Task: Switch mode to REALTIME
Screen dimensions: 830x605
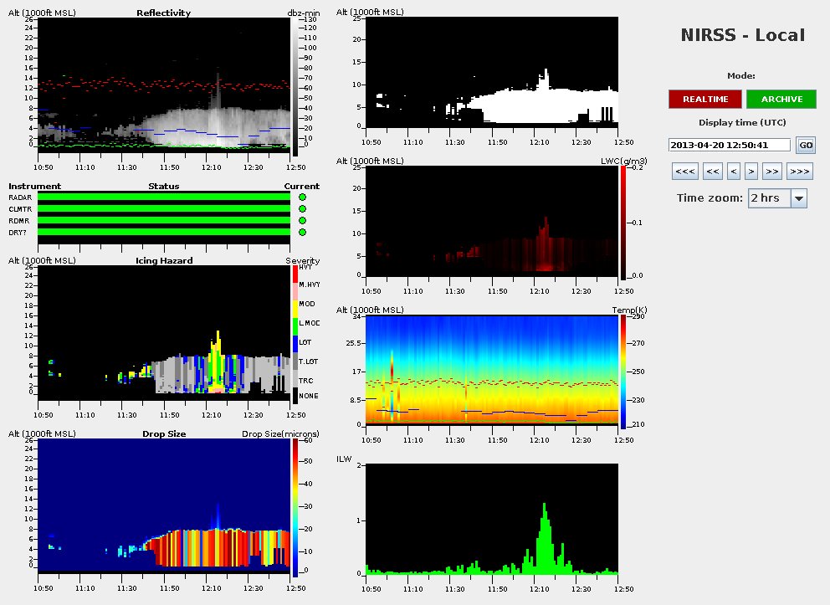Action: click(704, 99)
